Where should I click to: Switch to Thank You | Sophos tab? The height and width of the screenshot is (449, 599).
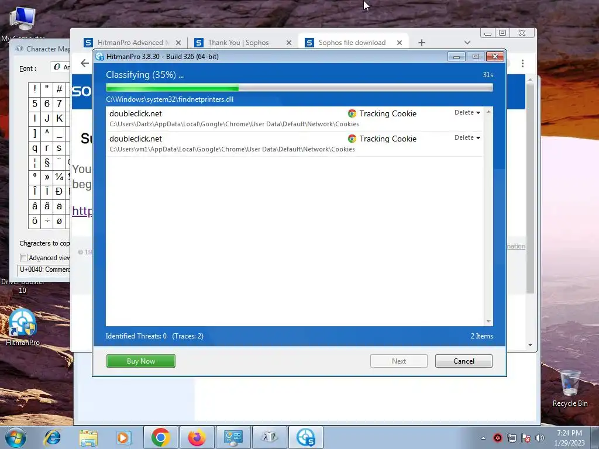(243, 43)
